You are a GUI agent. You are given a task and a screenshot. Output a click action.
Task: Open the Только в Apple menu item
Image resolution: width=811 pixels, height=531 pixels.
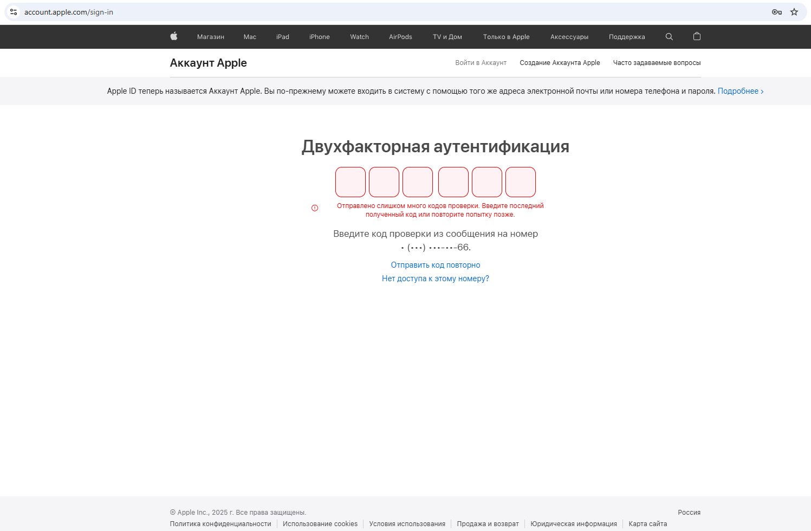507,37
